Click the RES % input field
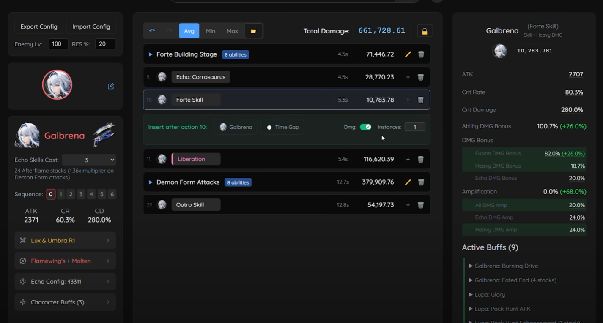The height and width of the screenshot is (323, 603). pyautogui.click(x=106, y=44)
